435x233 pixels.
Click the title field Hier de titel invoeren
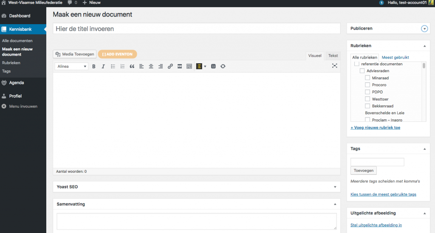(196, 28)
